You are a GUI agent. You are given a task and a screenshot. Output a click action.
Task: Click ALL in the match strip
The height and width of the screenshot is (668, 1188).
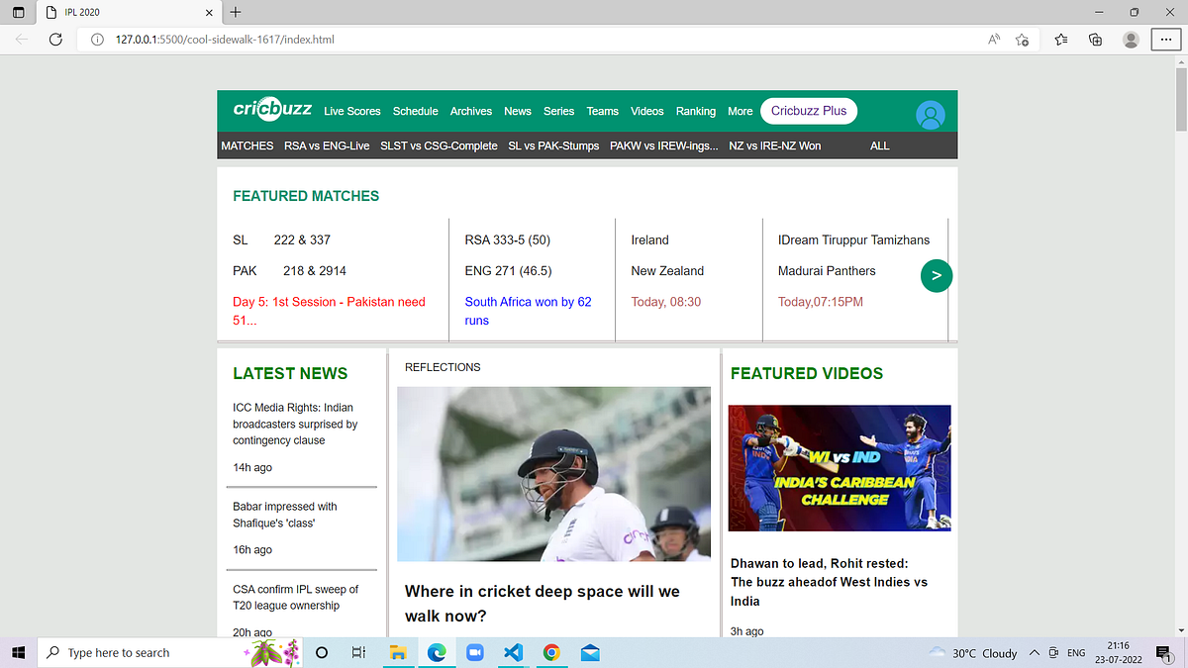click(x=880, y=145)
